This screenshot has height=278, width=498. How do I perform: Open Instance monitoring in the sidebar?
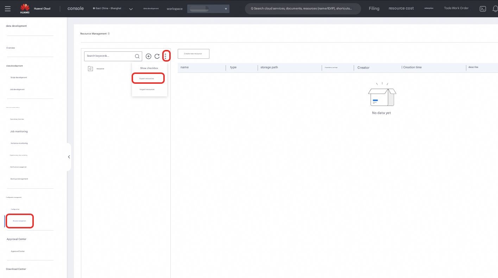pos(19,143)
